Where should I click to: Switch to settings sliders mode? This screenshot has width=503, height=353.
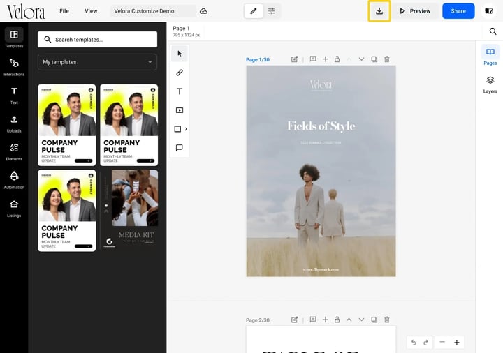271,11
